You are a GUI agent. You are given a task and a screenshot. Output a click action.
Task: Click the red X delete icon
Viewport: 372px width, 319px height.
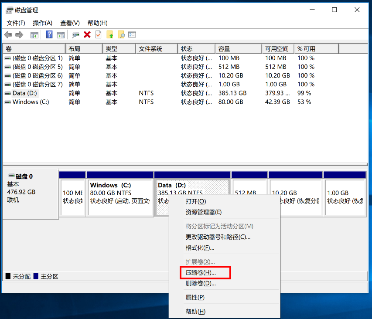tap(87, 35)
